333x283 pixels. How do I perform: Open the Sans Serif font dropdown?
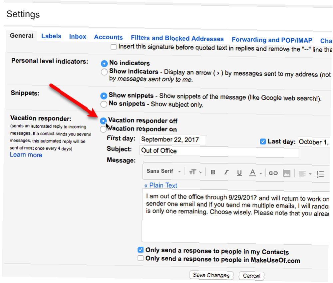164,171
